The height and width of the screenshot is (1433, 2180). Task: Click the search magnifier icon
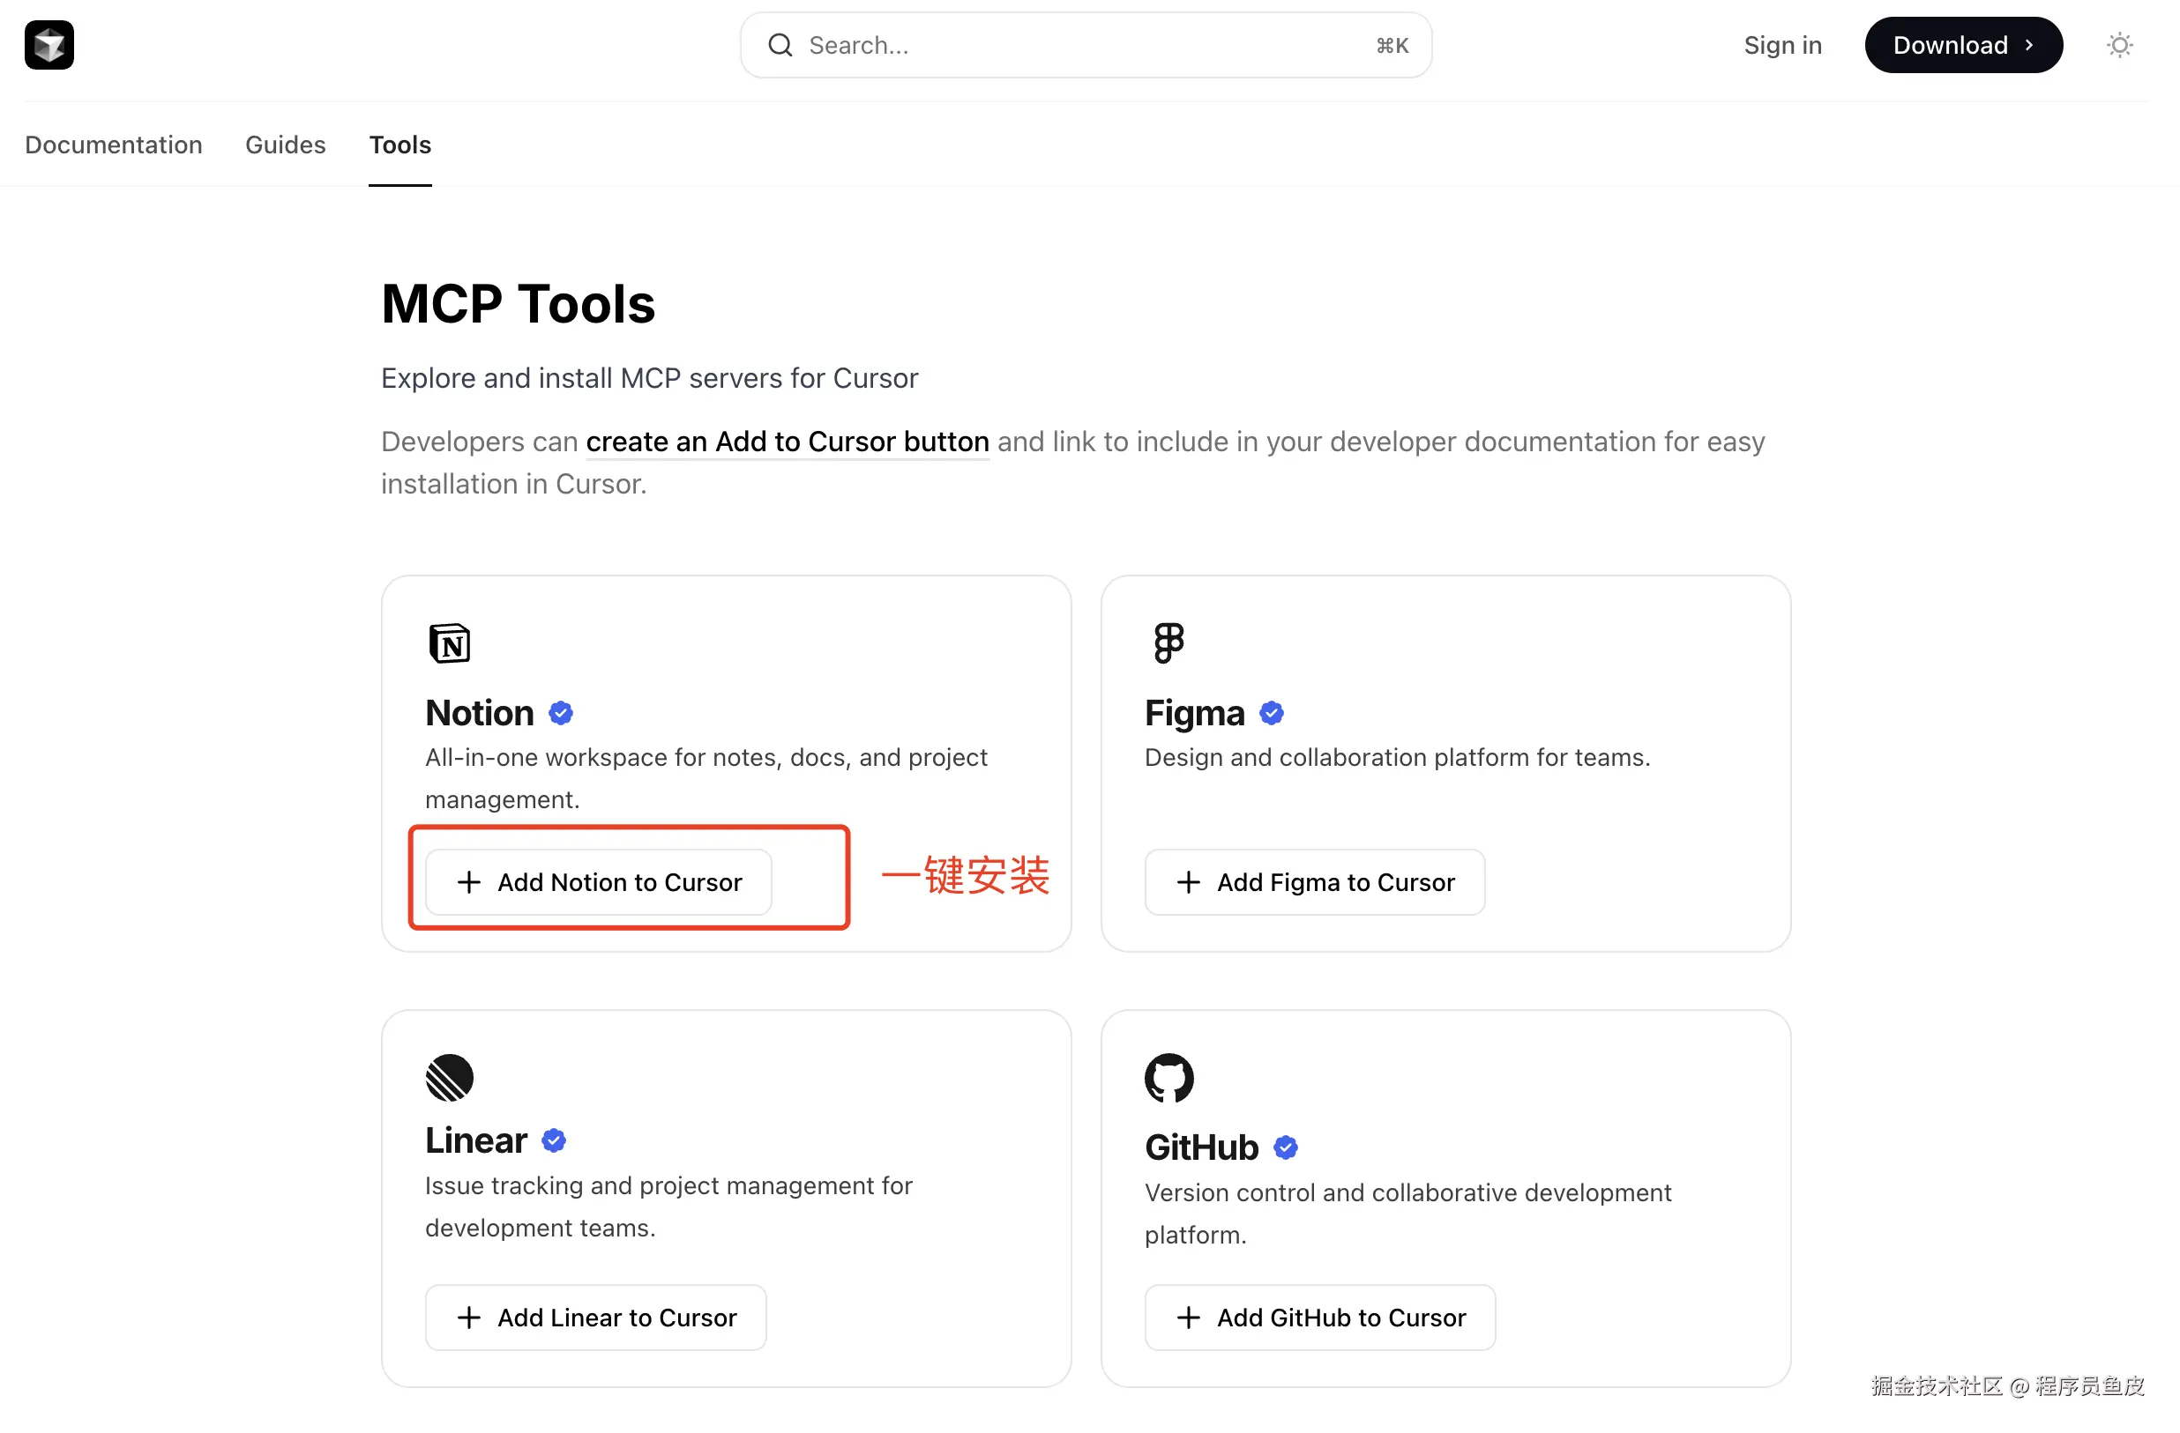tap(780, 45)
